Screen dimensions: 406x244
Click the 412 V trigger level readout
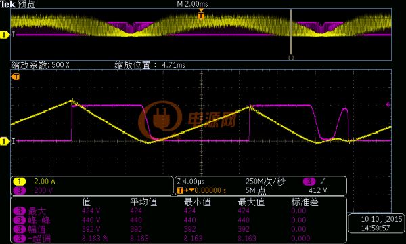tap(318, 190)
